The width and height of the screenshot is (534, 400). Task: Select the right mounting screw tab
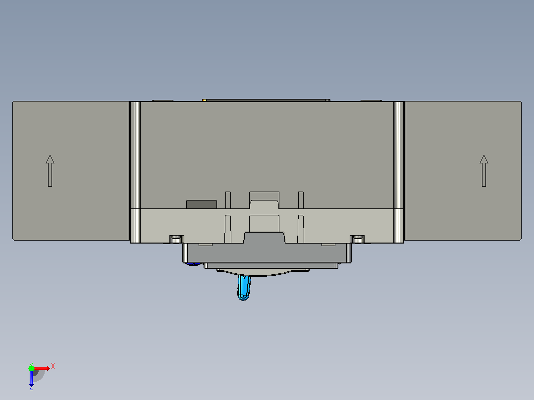[357, 239]
